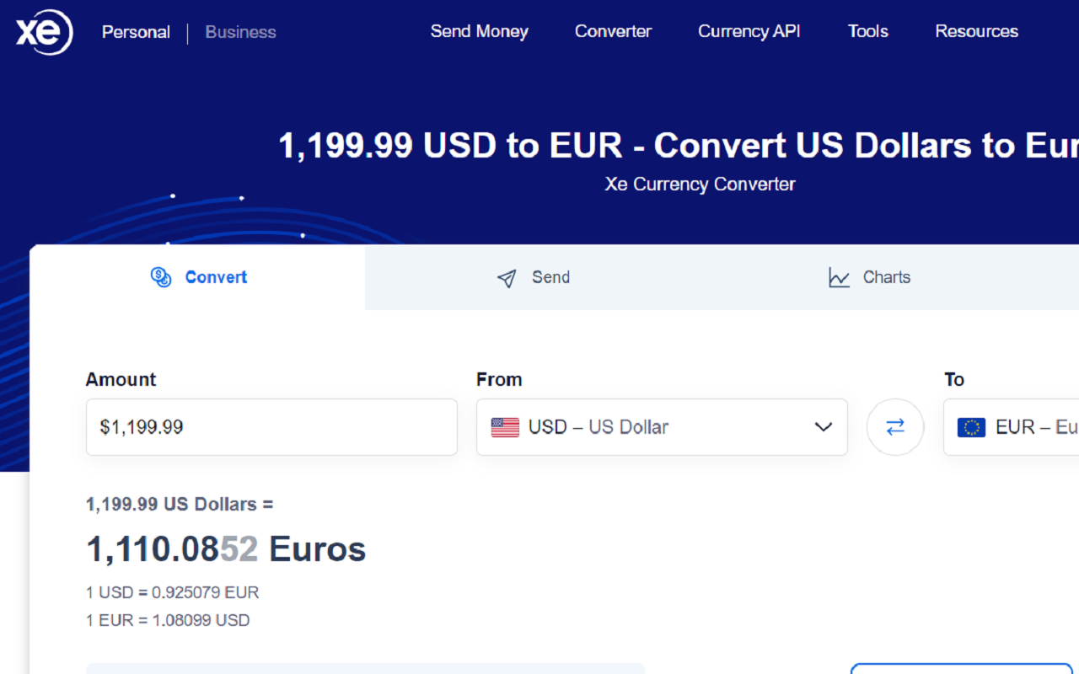1079x674 pixels.
Task: Open Currency API in navigation
Action: point(749,32)
